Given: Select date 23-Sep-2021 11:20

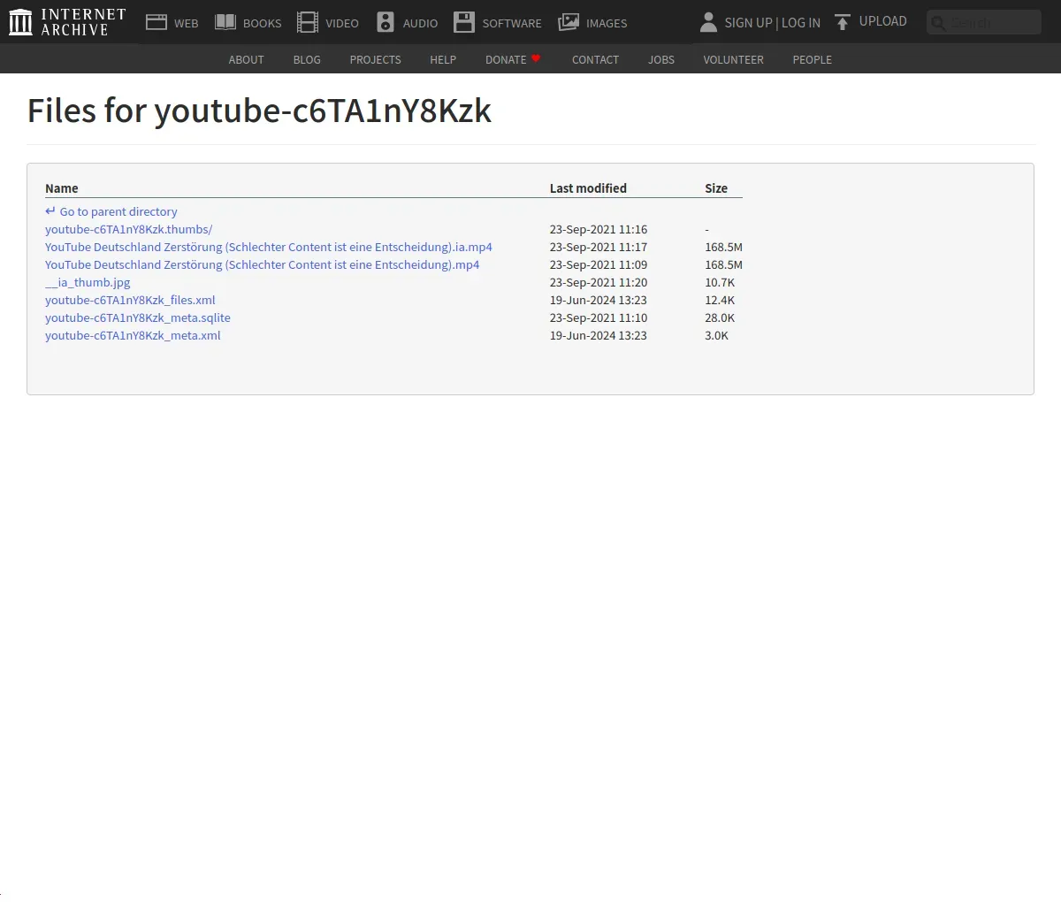Looking at the screenshot, I should (x=599, y=282).
